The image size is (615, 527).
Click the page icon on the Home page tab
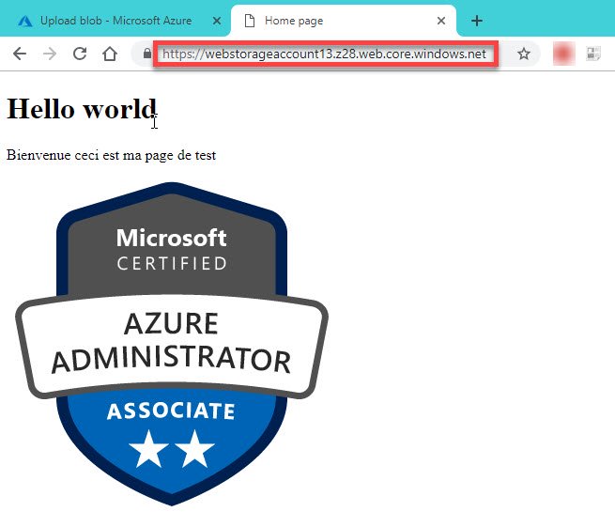(x=250, y=21)
